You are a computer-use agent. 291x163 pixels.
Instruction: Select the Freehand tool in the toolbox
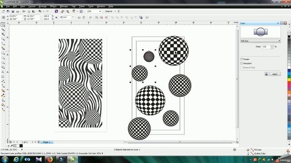pyautogui.click(x=3, y=43)
